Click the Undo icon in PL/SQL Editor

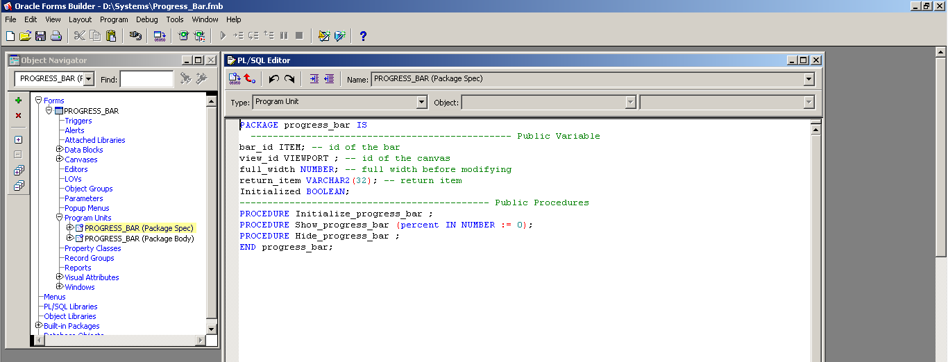(273, 79)
